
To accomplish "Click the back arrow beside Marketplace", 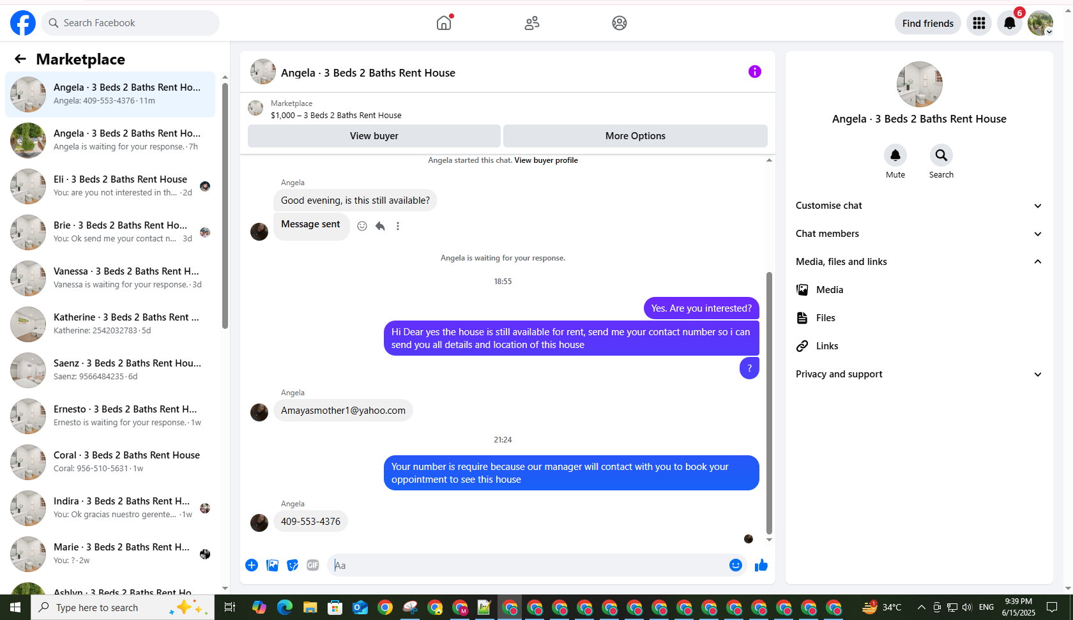I will (20, 59).
